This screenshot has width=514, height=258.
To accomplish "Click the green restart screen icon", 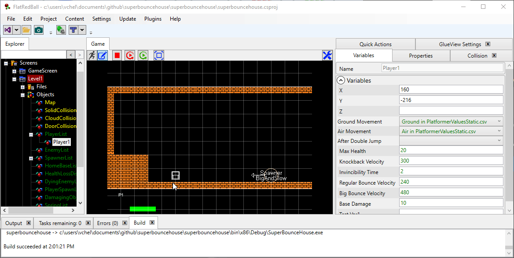I will click(143, 55).
